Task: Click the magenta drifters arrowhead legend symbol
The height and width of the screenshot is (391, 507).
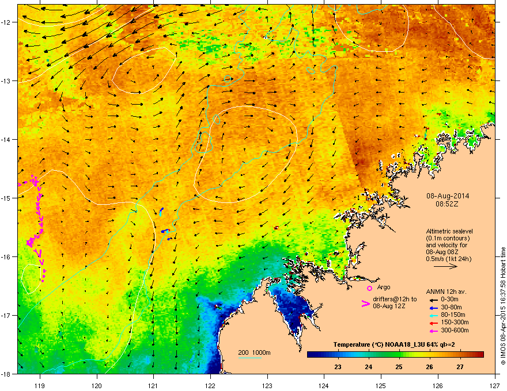Action: click(365, 303)
